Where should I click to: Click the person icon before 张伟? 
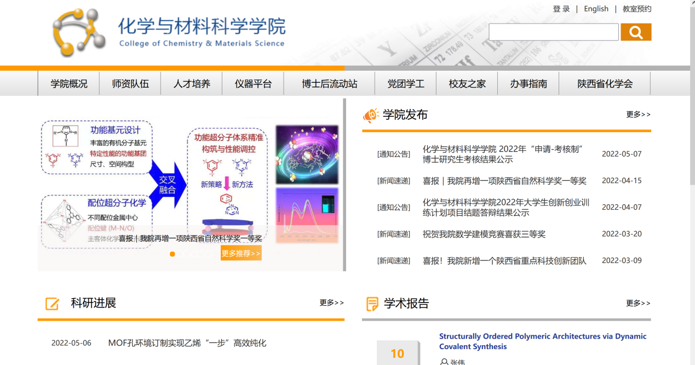444,362
